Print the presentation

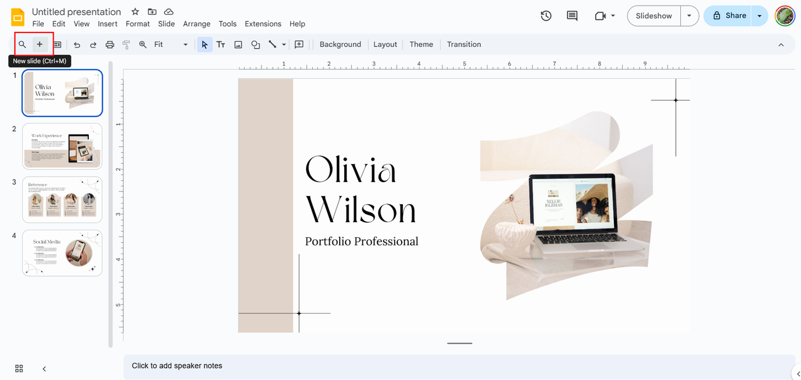pos(110,44)
